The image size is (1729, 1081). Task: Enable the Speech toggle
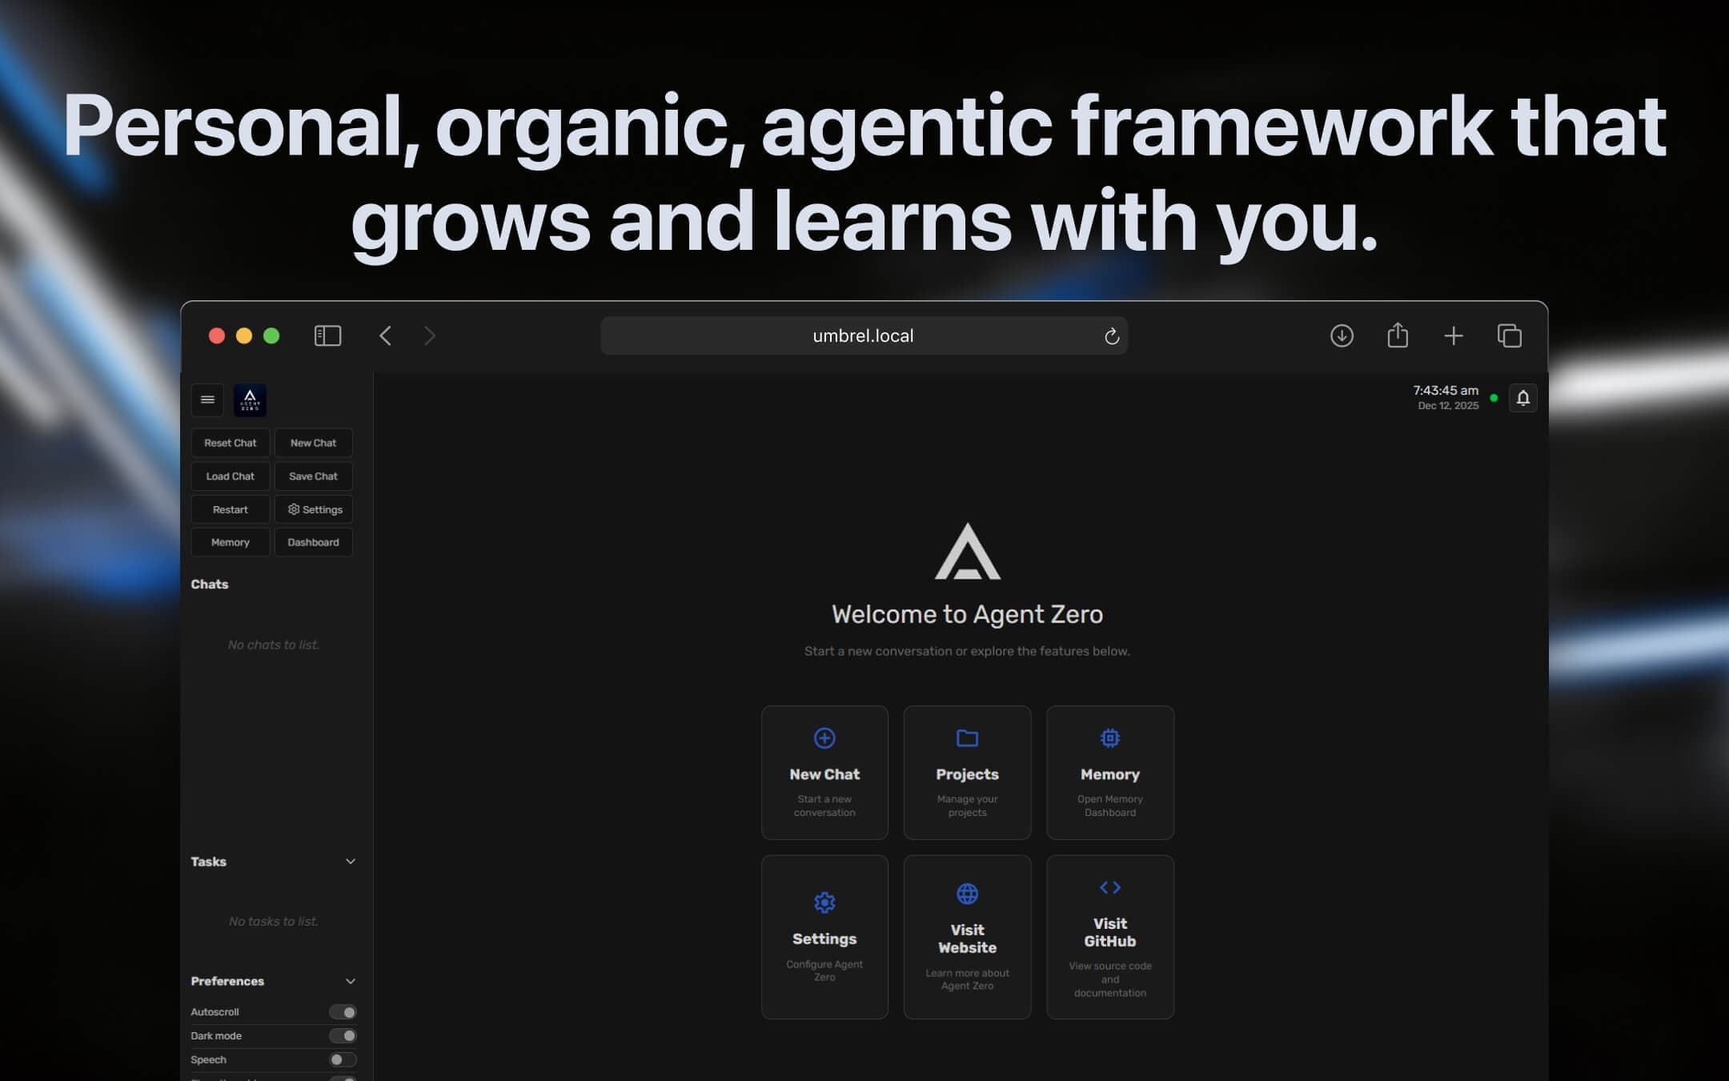tap(341, 1059)
